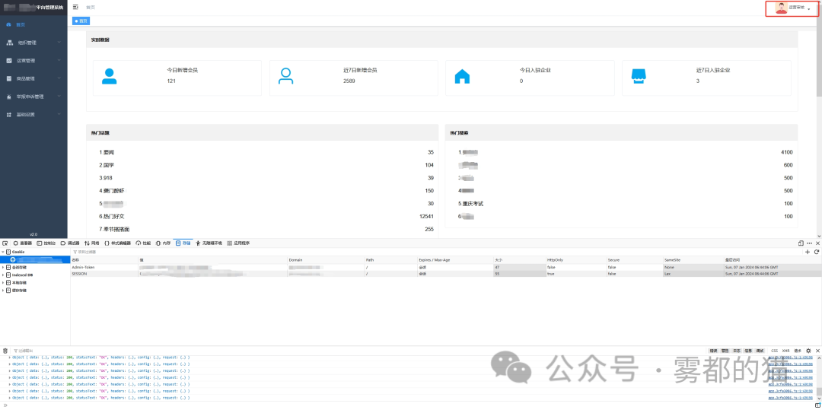Screen dimensions: 822x413
Task: Add a new cookie with plus icon
Action: click(808, 252)
